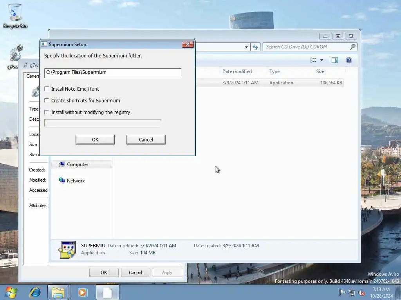Screen dimensions: 401x300
Task: Launch Internet Explorer from taskbar
Action: 35,292
